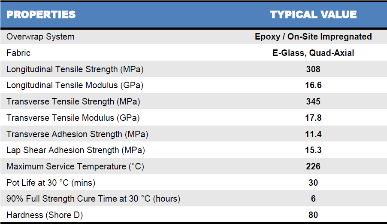Image resolution: width=387 pixels, height=224 pixels.
Task: Select the value 345
Action: 313,101
